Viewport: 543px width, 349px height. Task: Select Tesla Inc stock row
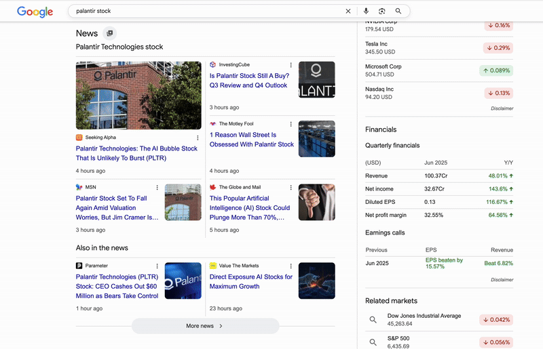tap(439, 47)
